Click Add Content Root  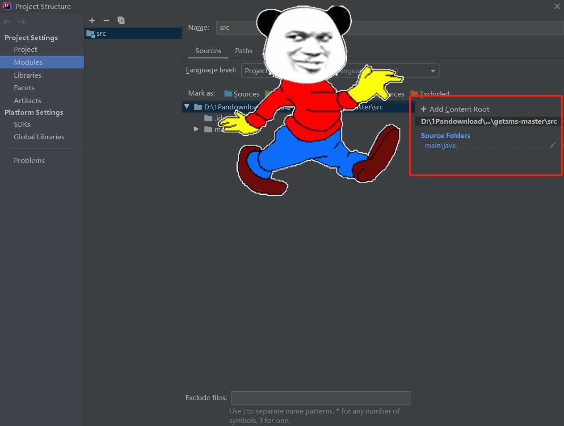(455, 109)
